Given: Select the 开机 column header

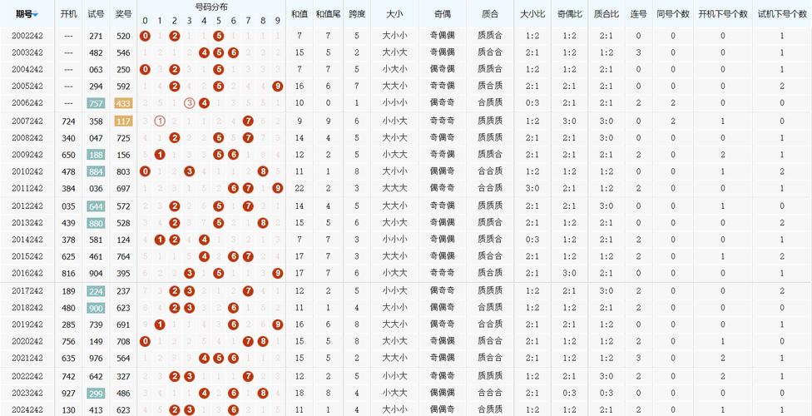Looking at the screenshot, I should [x=68, y=14].
